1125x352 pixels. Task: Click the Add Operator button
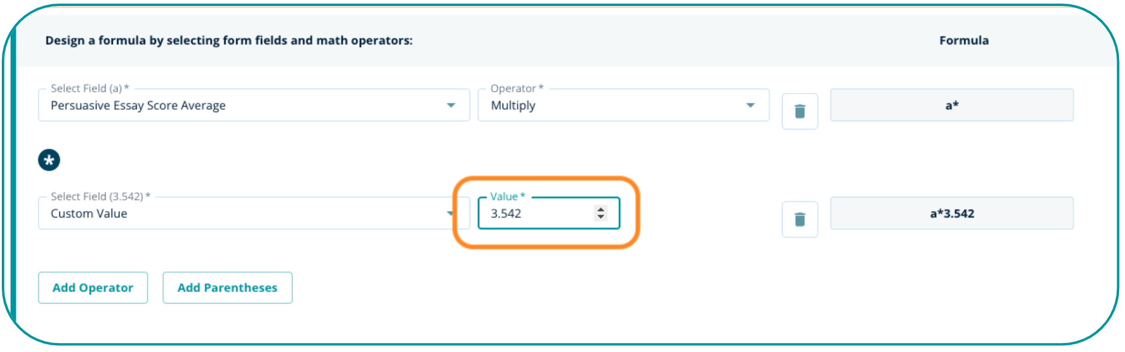point(93,288)
